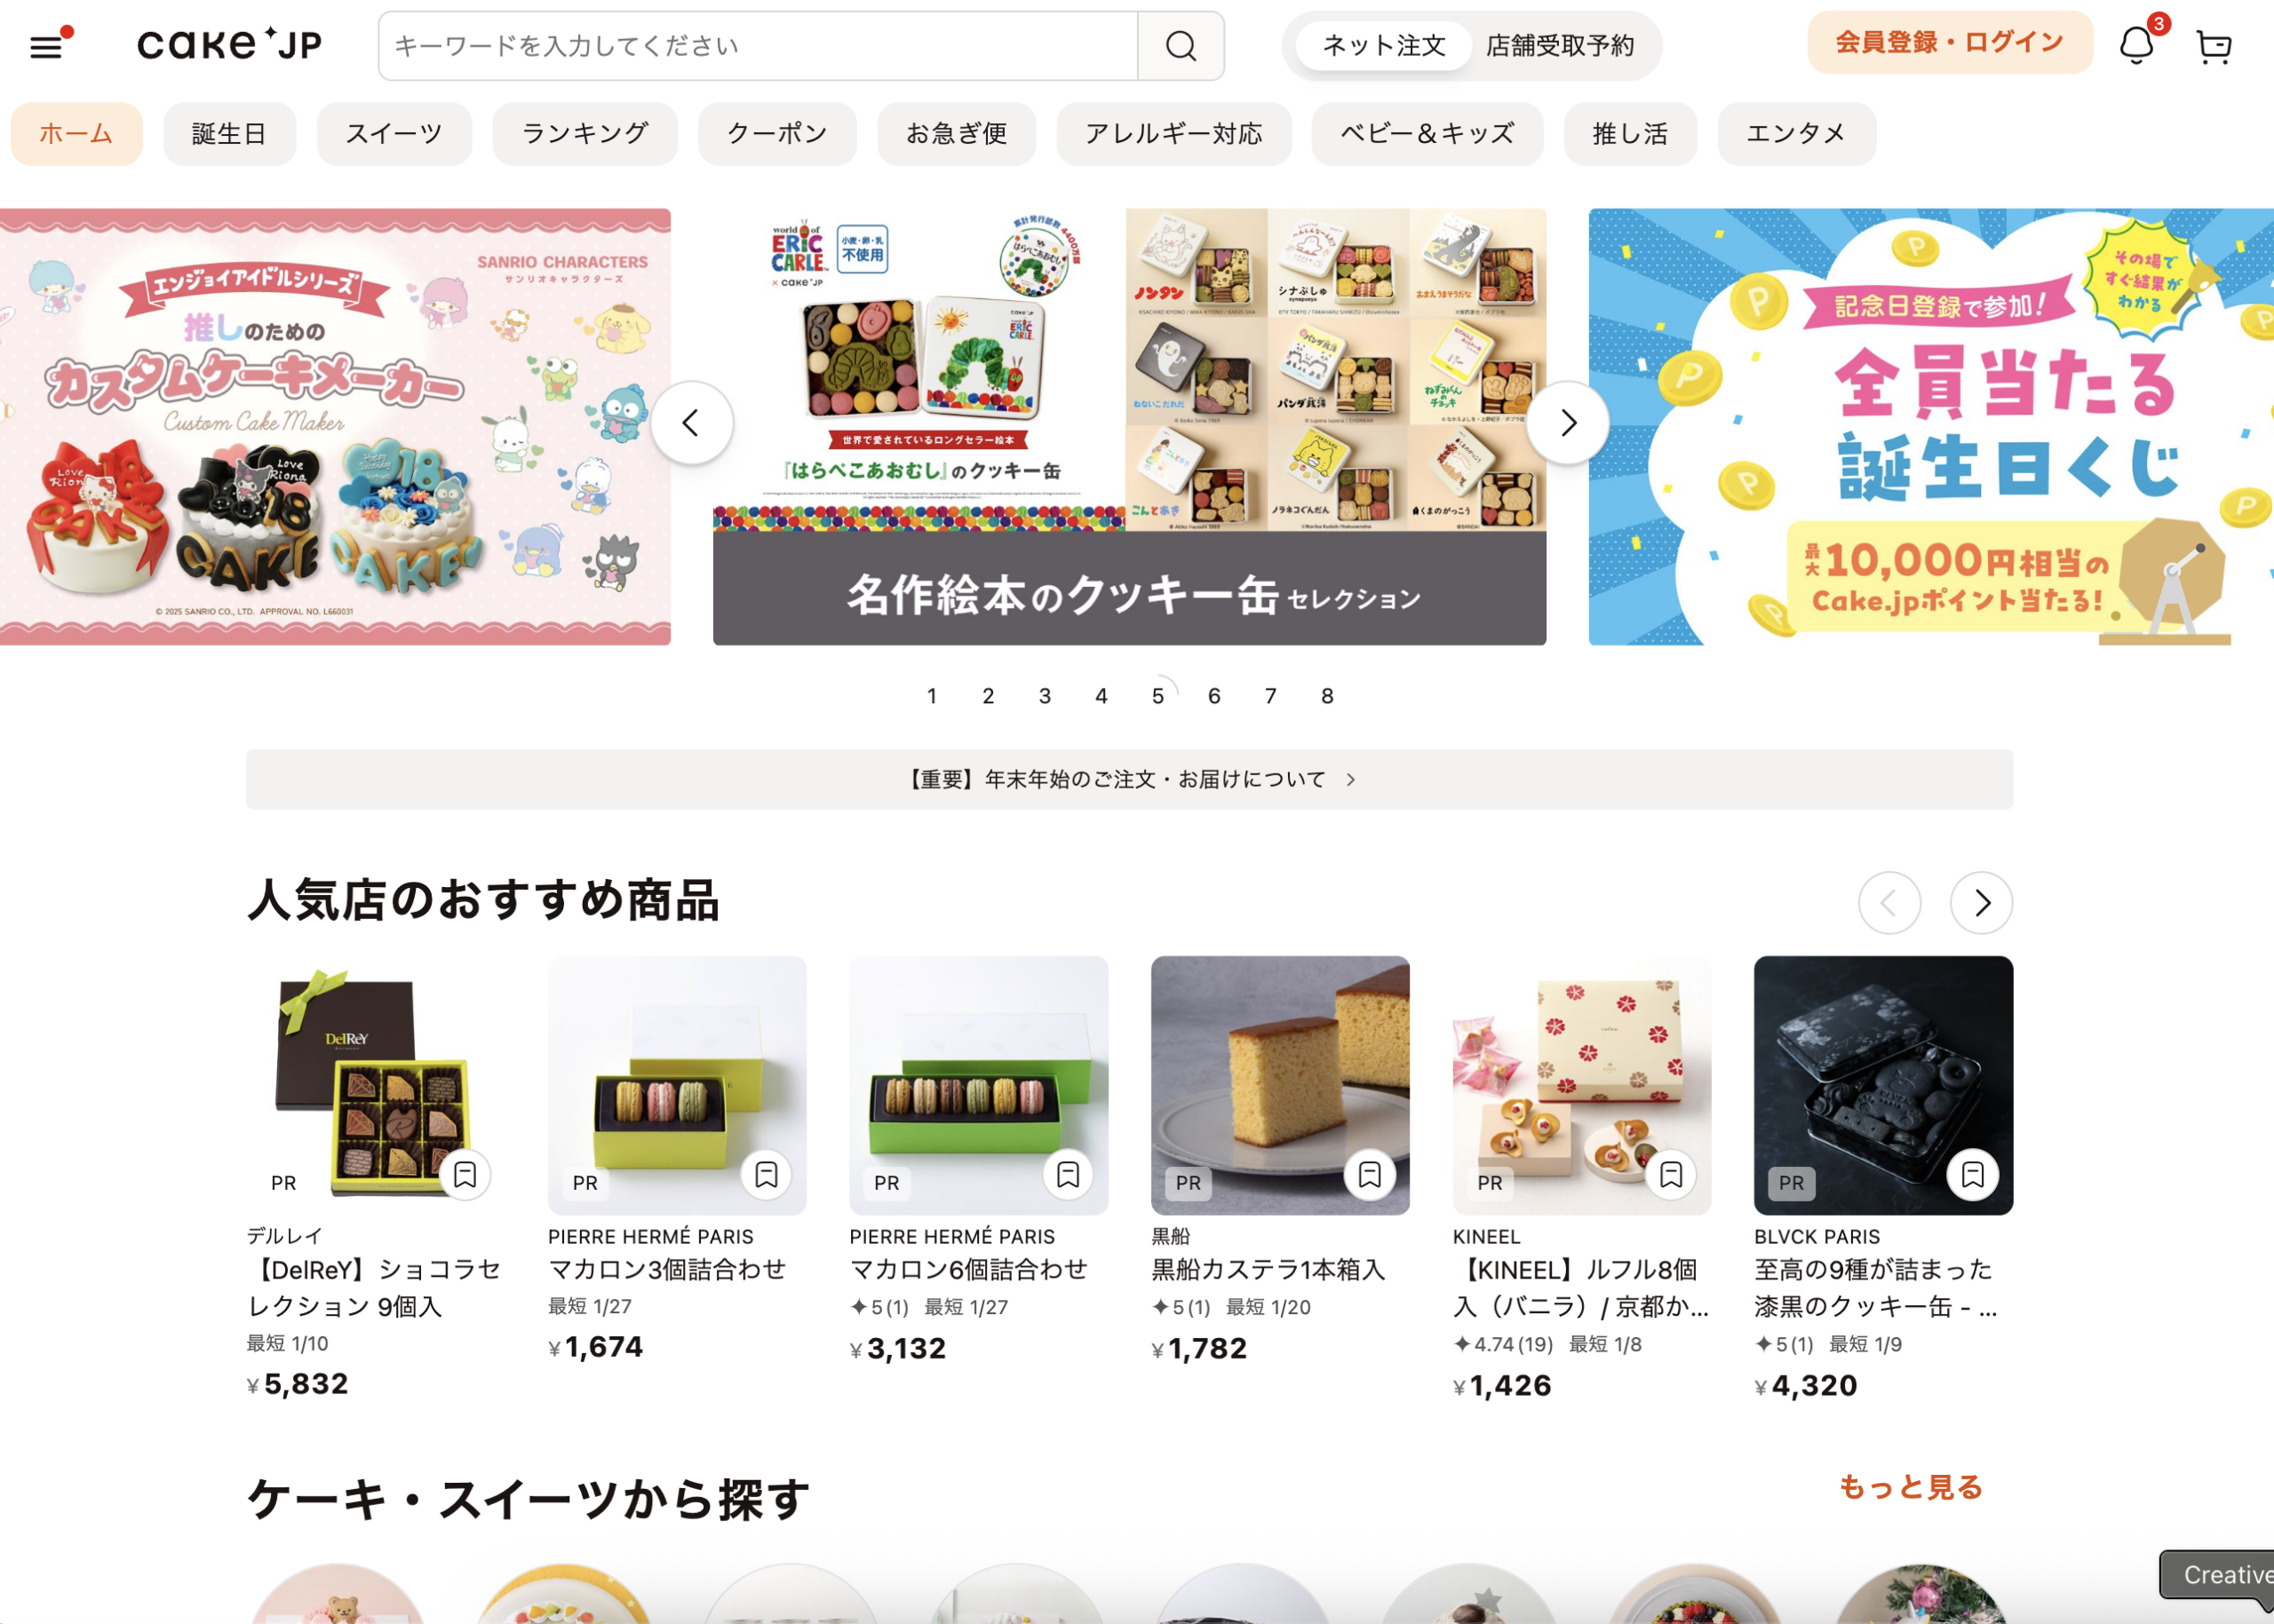Viewport: 2274px width, 1624px height.
Task: Open the もっと見る link
Action: 1911,1487
